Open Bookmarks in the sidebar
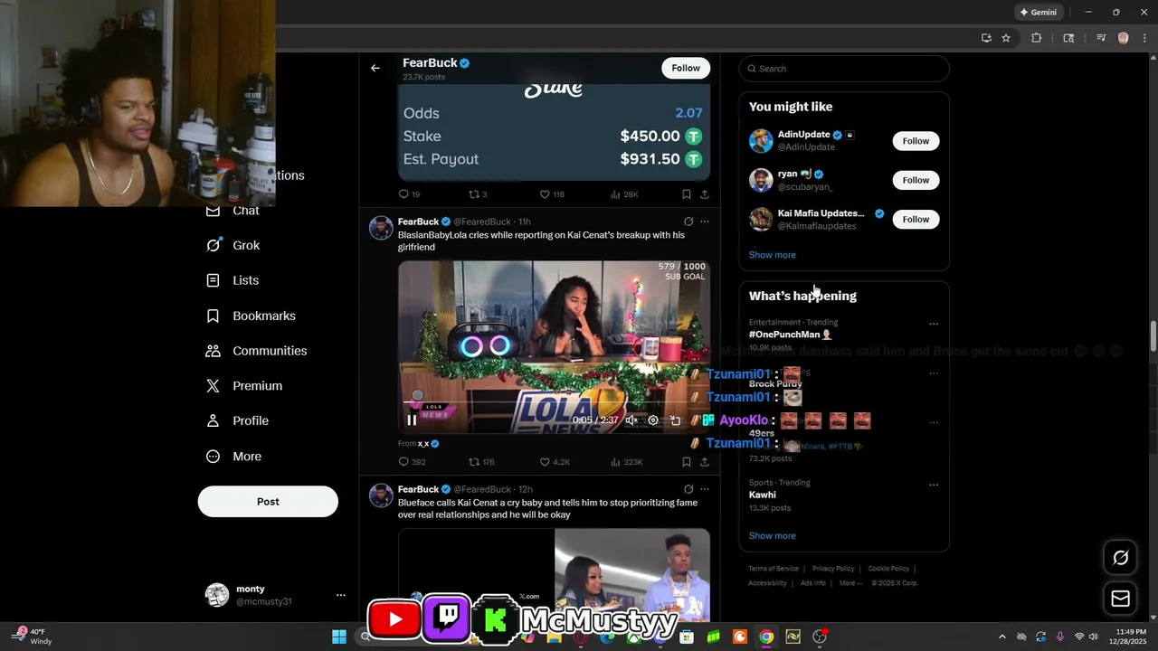 (x=252, y=316)
